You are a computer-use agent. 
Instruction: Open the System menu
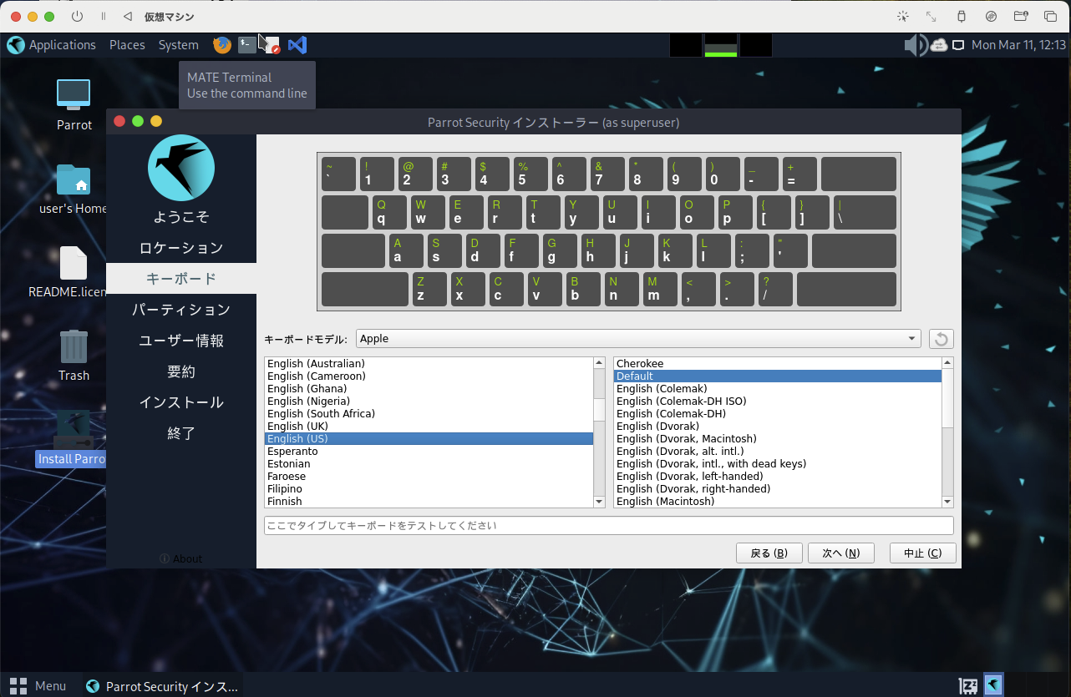(x=178, y=44)
